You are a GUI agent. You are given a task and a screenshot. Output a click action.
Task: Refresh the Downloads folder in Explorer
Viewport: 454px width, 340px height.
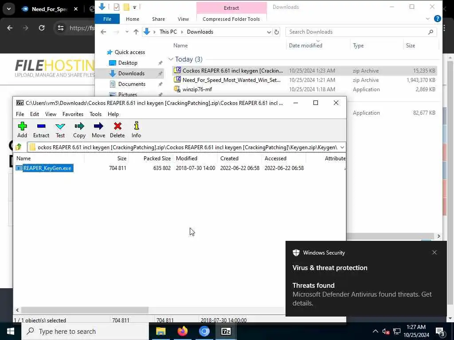point(277,32)
